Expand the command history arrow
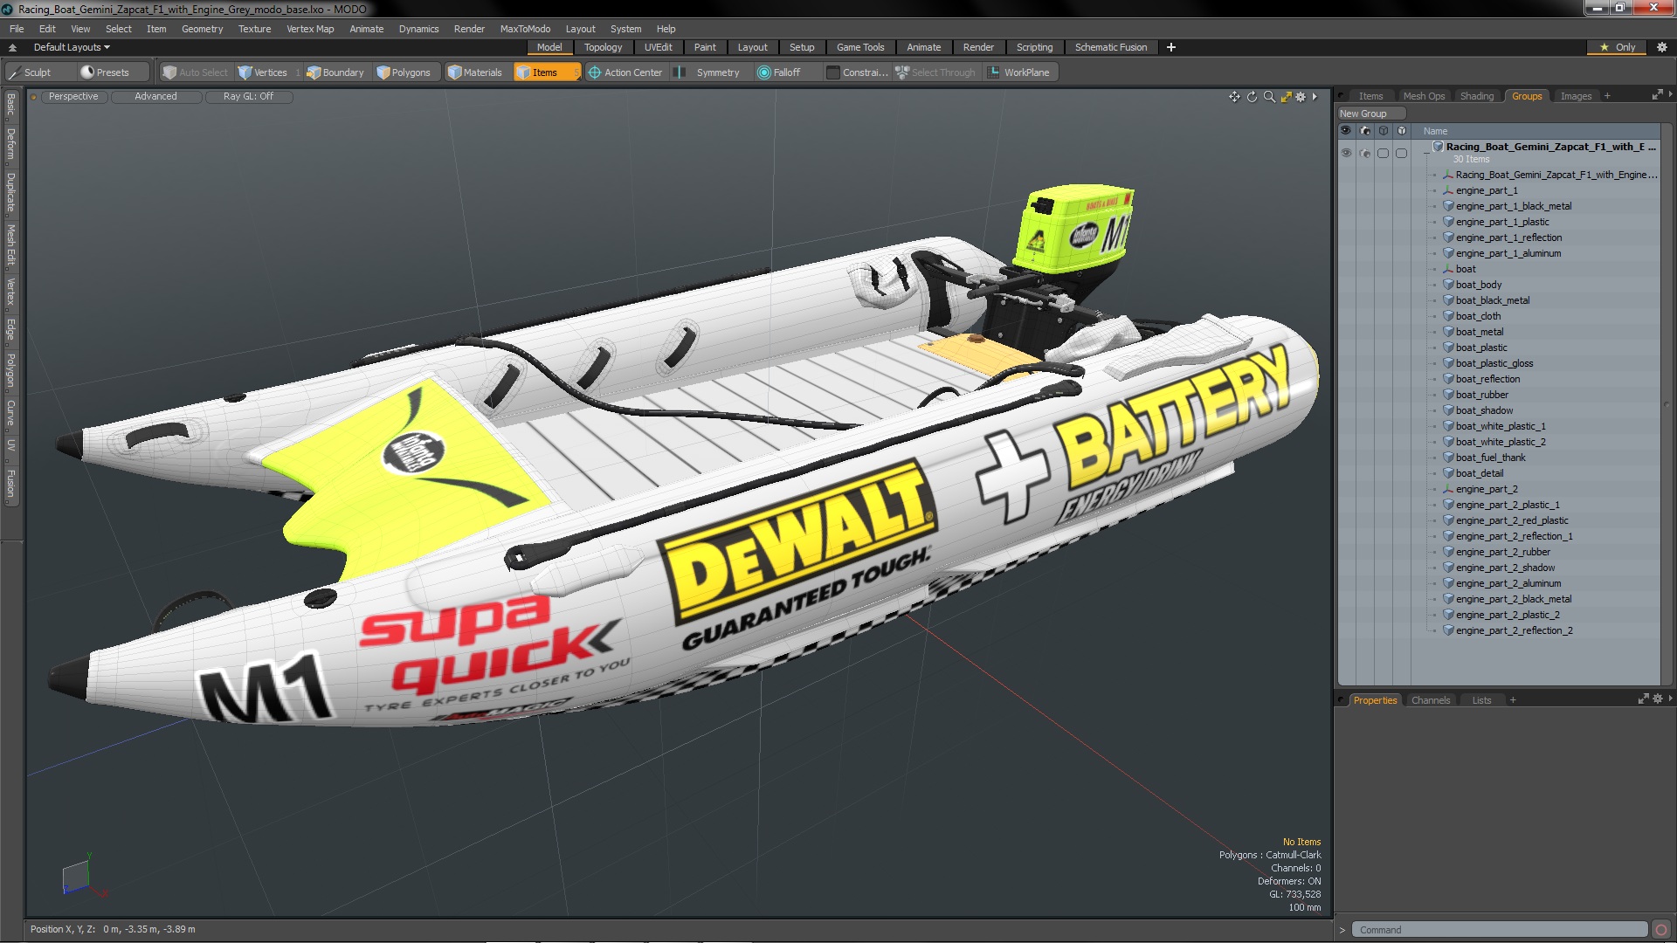Viewport: 1677px width, 943px height. (x=1342, y=930)
